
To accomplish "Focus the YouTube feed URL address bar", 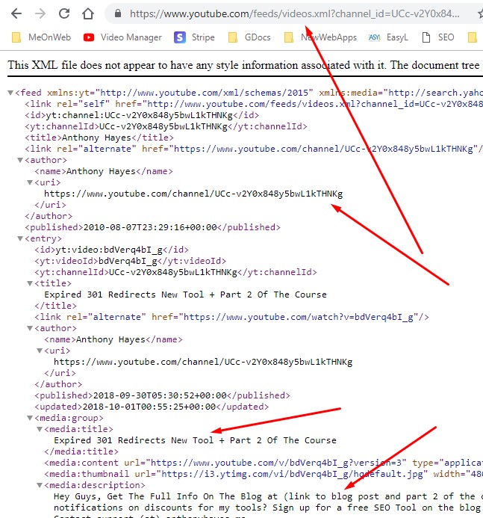I will point(294,13).
